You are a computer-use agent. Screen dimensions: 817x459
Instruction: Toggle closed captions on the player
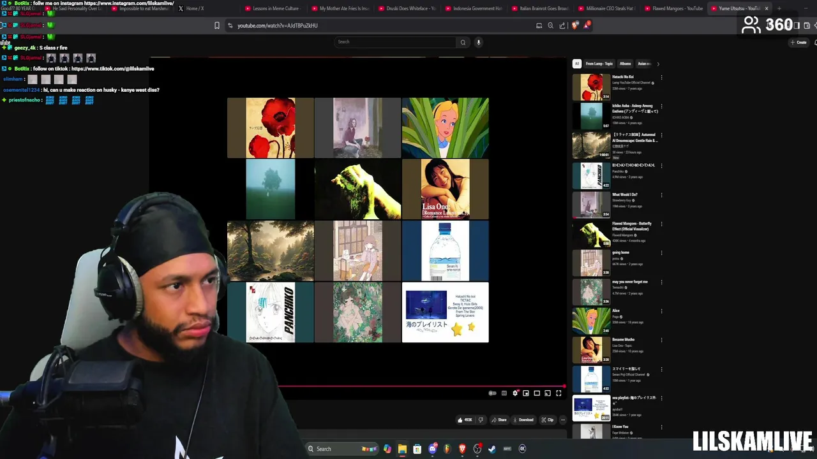pos(504,393)
